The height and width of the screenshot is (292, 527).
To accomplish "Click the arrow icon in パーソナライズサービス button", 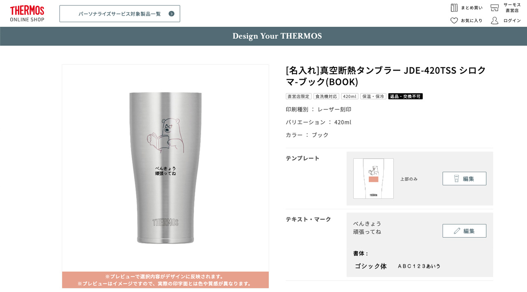I will (x=172, y=14).
